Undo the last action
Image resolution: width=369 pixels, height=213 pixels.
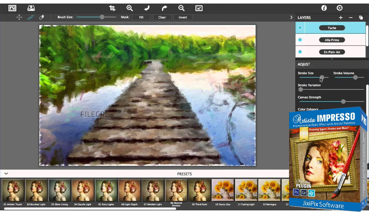click(x=147, y=8)
